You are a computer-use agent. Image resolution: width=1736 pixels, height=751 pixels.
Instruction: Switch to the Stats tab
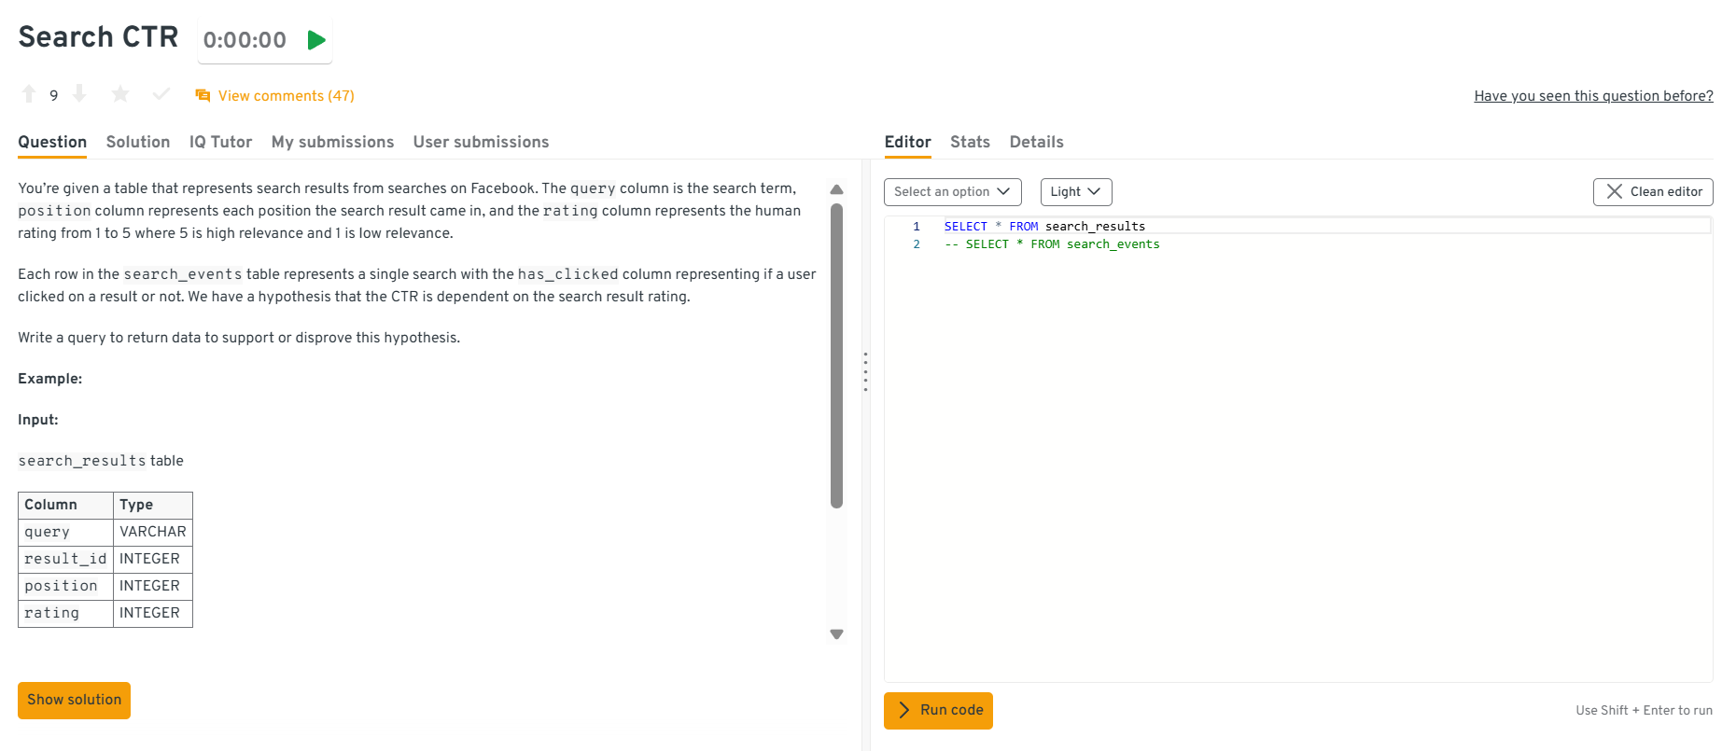click(x=970, y=142)
